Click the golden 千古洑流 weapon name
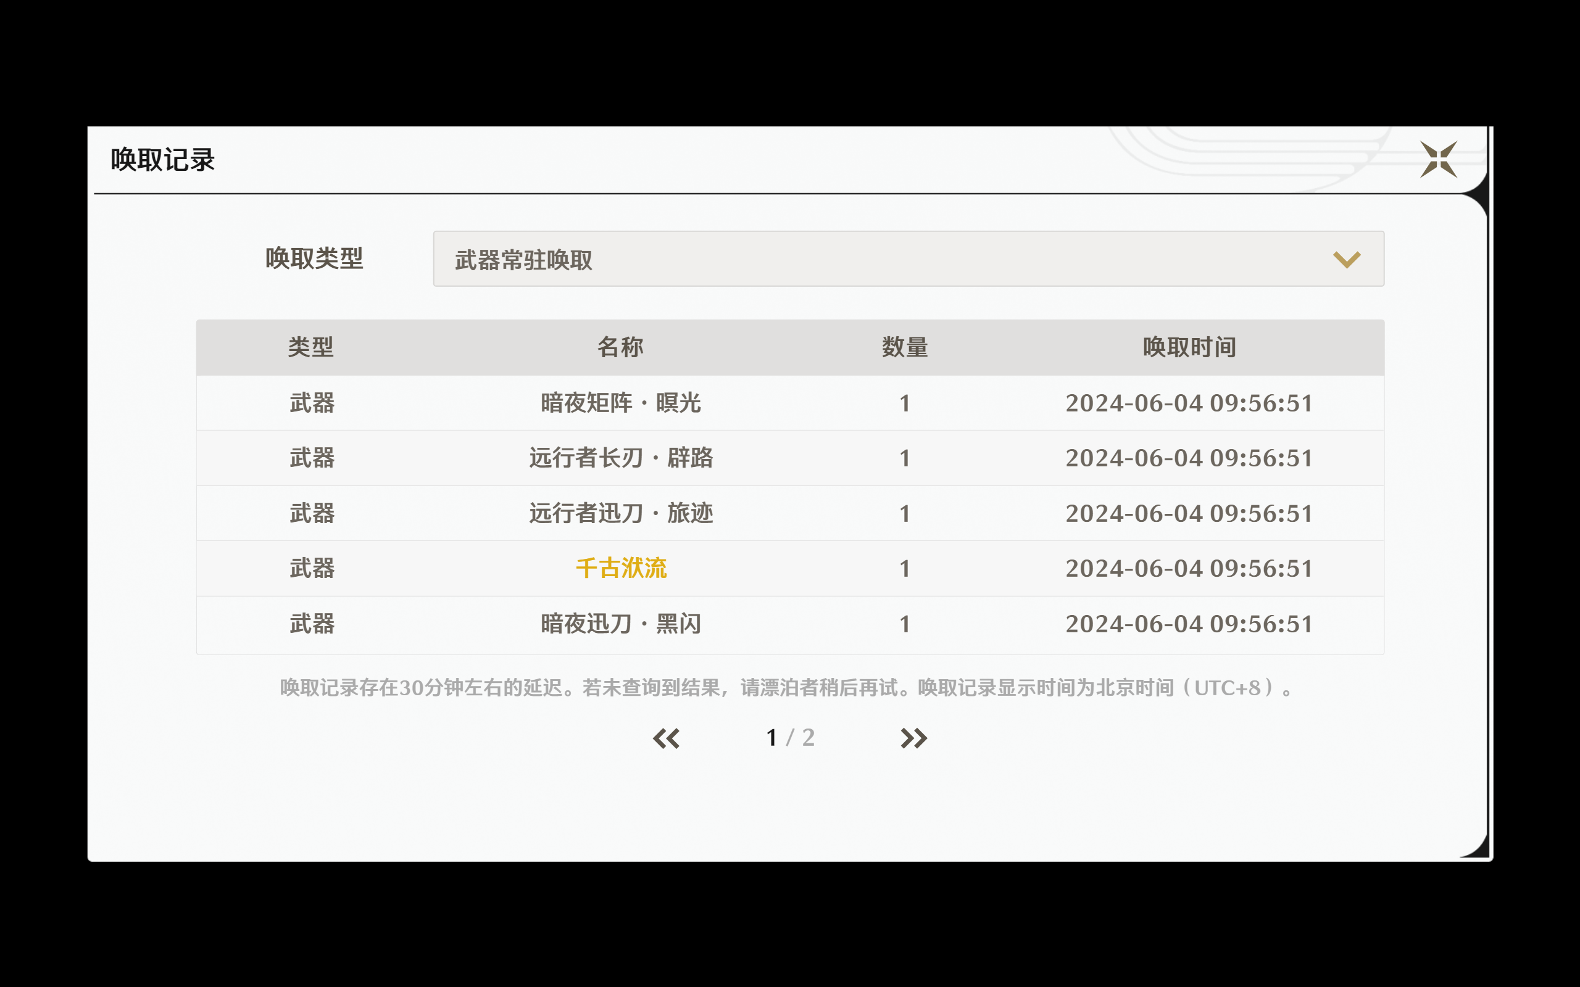The width and height of the screenshot is (1580, 987). 621,569
